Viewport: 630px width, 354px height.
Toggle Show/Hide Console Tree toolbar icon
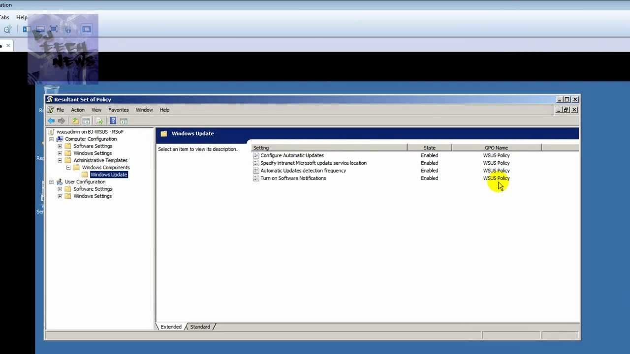pos(86,120)
